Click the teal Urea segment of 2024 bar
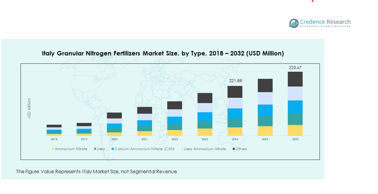The image size is (378, 194). coord(235,123)
